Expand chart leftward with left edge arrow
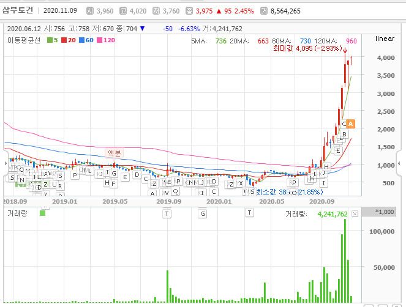 6,163
